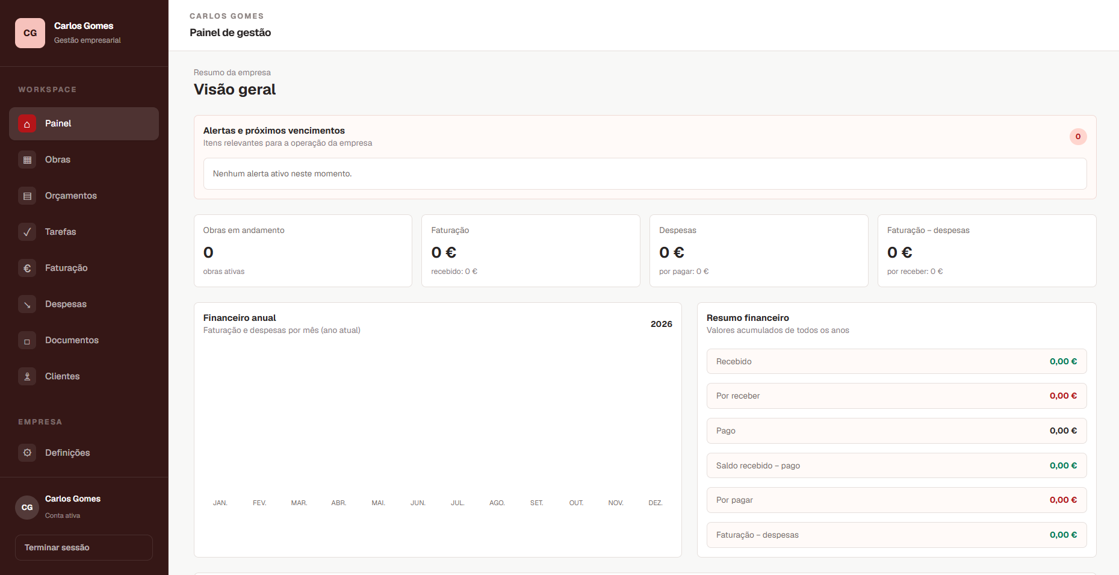
Task: Click the alerts counter badge showing 0
Action: pyautogui.click(x=1078, y=137)
